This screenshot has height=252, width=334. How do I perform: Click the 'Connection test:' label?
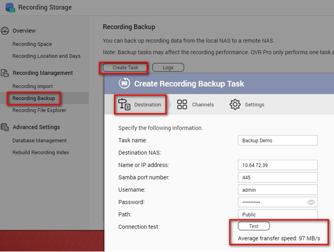pos(139,227)
